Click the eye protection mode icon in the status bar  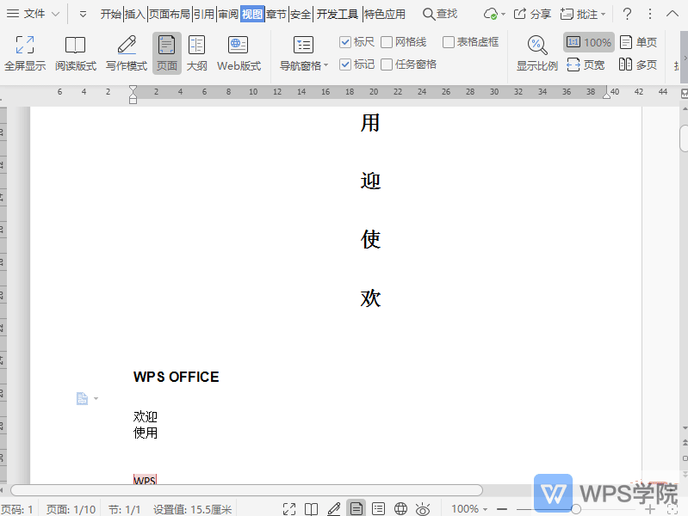click(423, 509)
